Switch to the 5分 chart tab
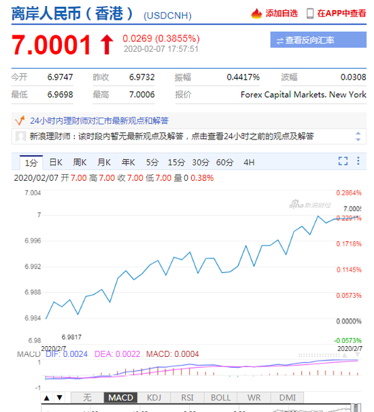 [x=152, y=162]
